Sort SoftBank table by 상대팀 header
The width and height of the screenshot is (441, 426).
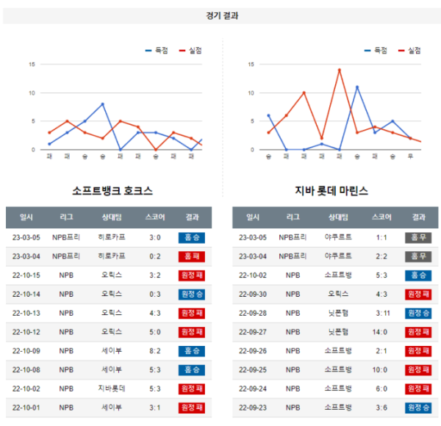[x=112, y=217]
